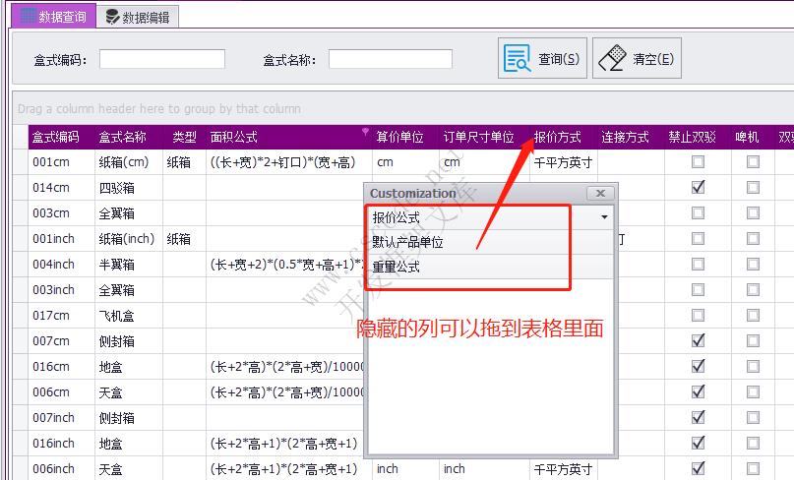Click the 查询(S) search button
The image size is (794, 480).
(542, 58)
